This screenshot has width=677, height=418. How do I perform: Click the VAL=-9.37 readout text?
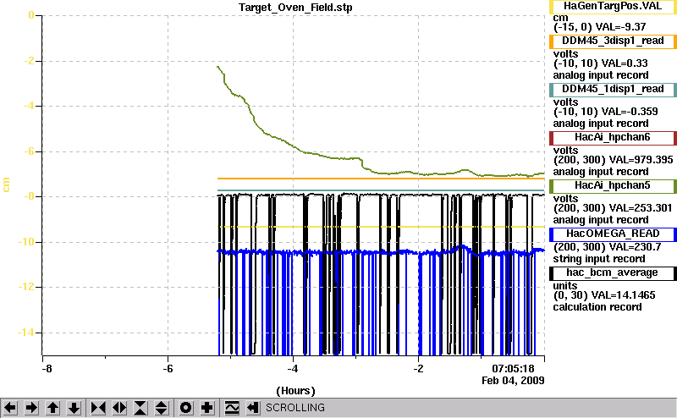(x=621, y=27)
